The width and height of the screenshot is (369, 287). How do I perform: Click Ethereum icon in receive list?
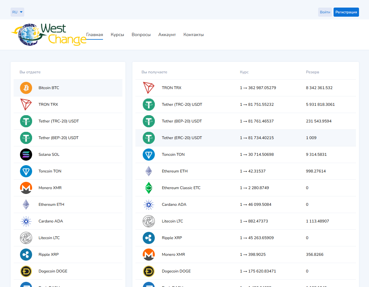[x=149, y=171]
